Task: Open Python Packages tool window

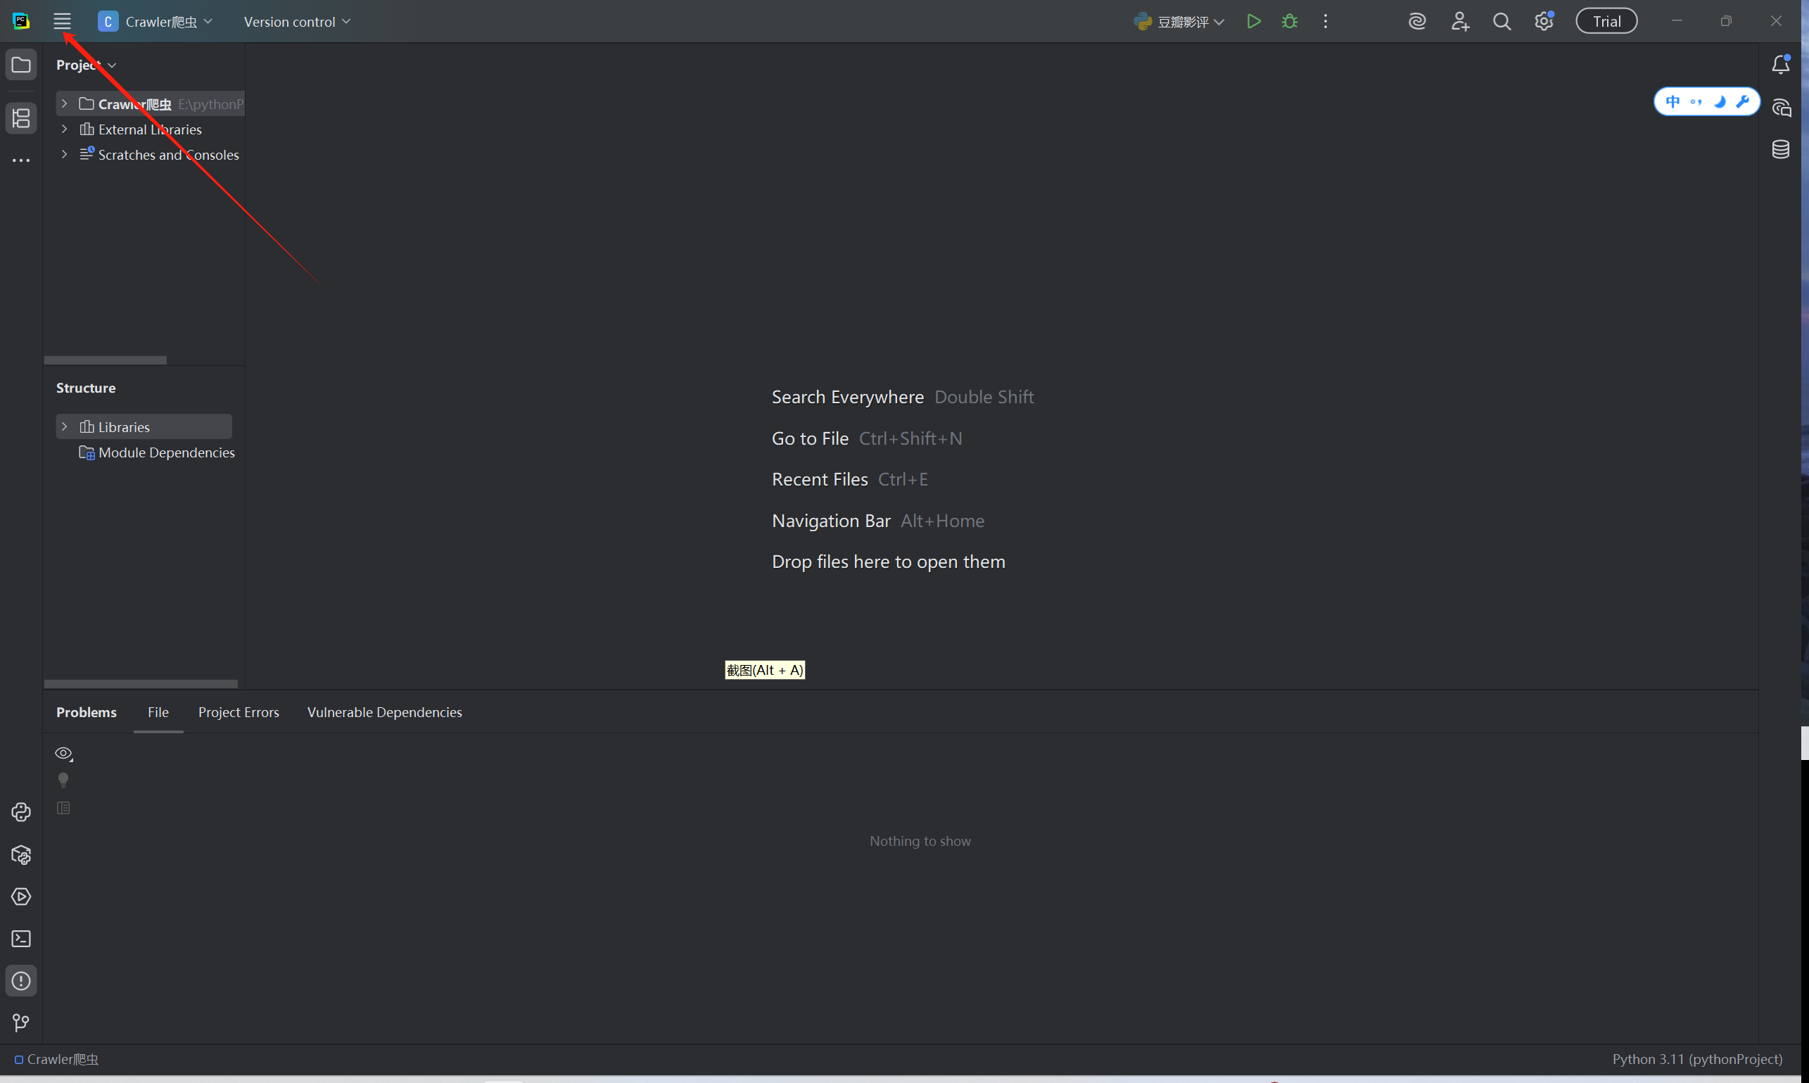Action: point(21,854)
